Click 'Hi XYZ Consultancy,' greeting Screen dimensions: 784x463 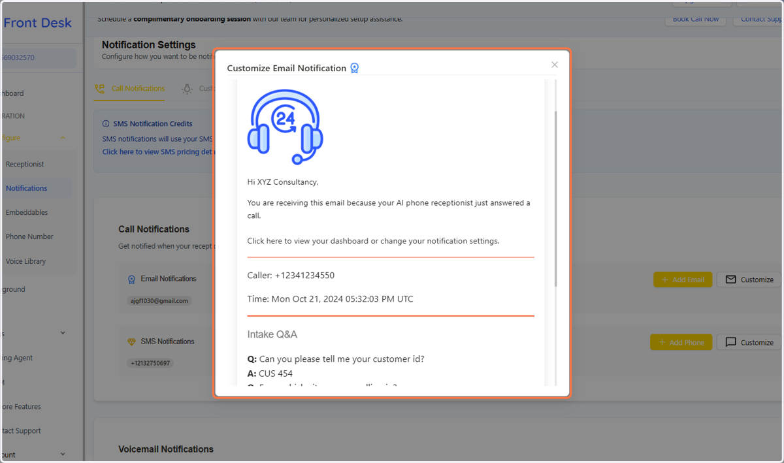282,182
